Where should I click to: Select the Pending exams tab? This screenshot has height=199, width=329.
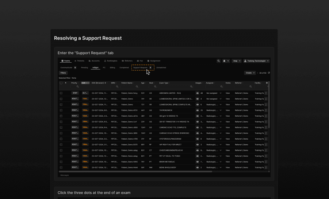pos(85,68)
